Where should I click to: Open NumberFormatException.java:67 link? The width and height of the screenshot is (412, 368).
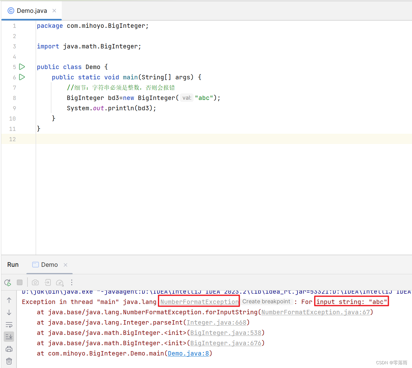pos(316,312)
